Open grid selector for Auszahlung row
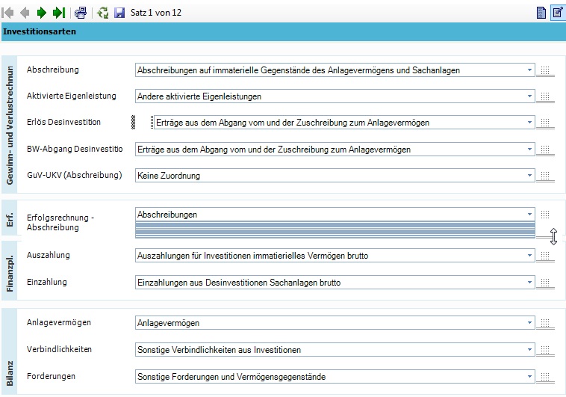This screenshot has width=566, height=397. pyautogui.click(x=545, y=256)
